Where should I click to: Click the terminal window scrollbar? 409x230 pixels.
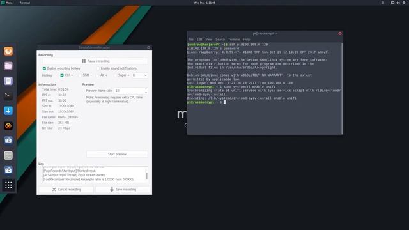342,88
